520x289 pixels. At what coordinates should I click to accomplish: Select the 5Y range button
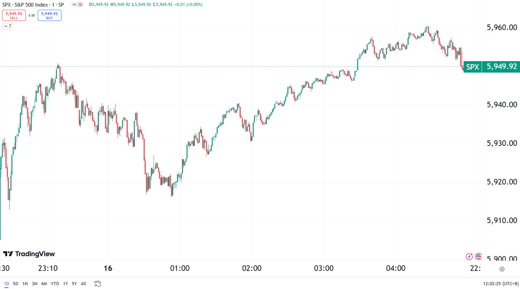[x=74, y=284]
